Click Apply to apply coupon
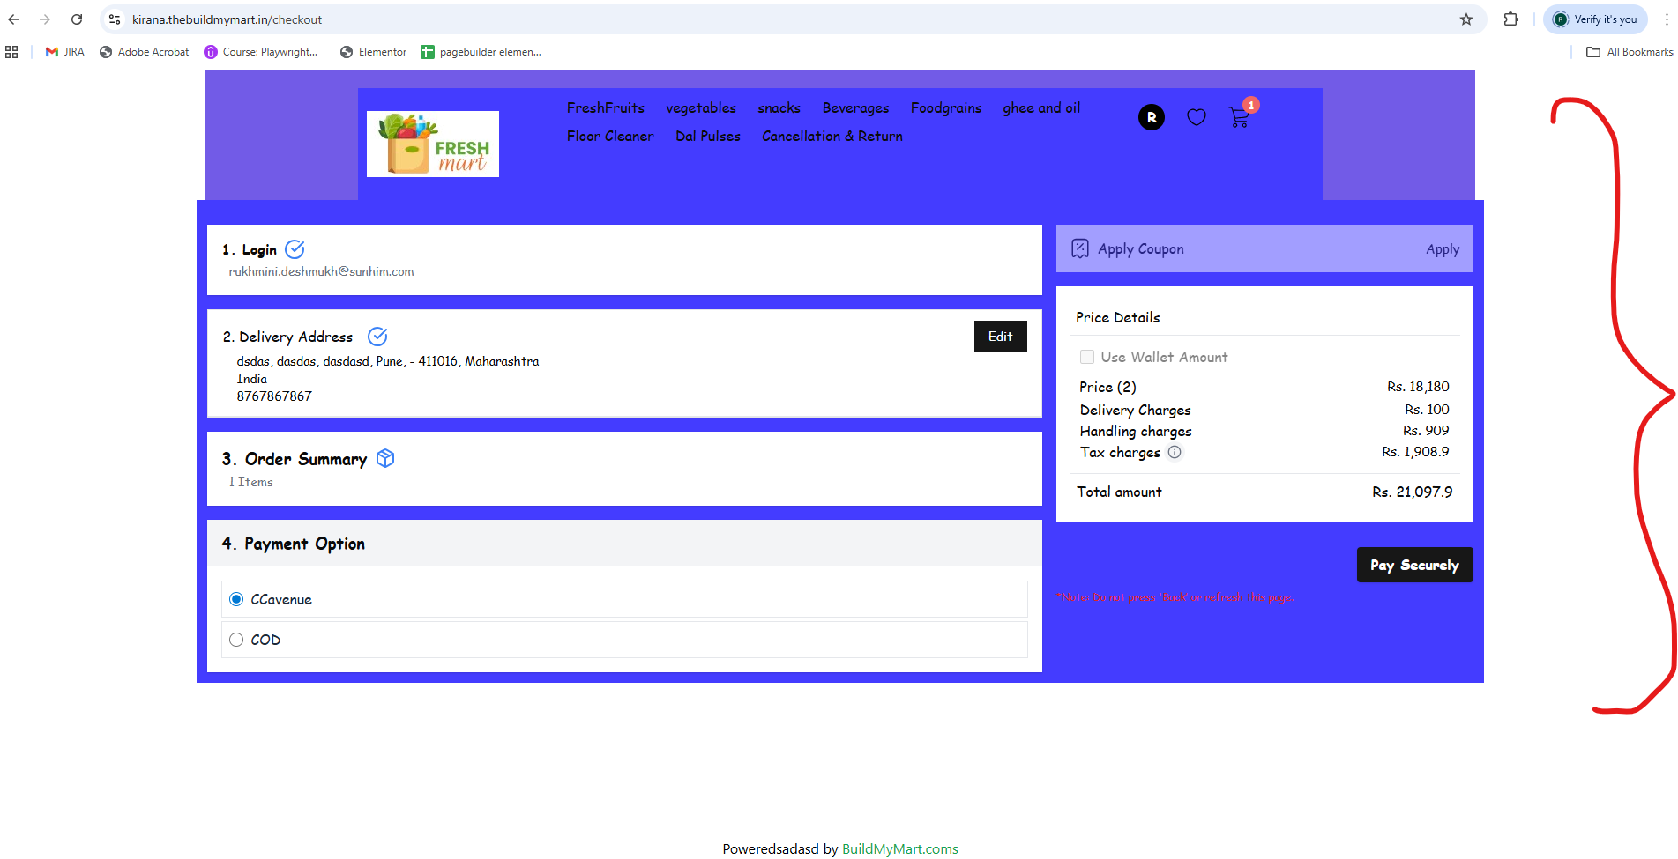 (x=1443, y=249)
